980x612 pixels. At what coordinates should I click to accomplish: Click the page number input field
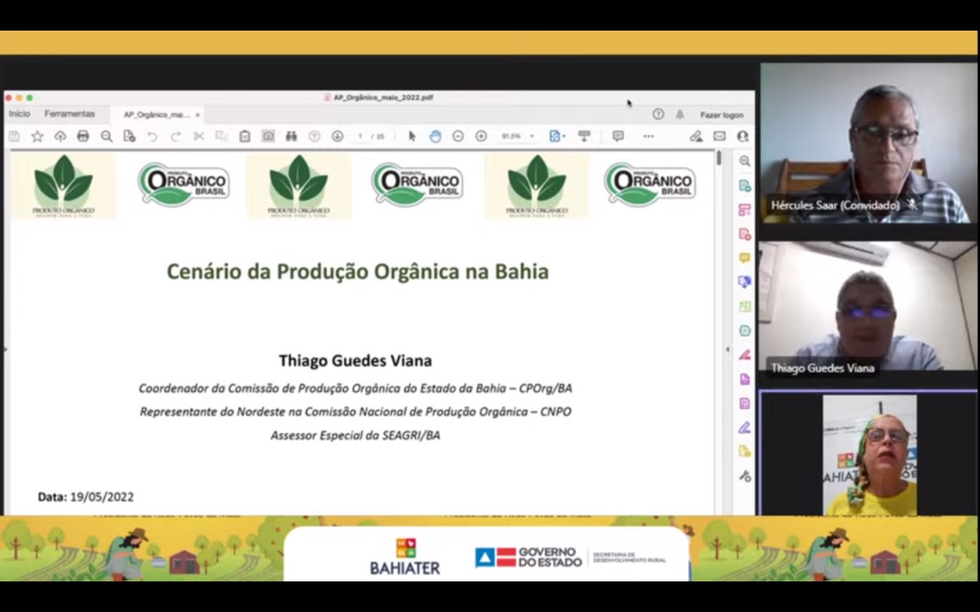point(360,136)
